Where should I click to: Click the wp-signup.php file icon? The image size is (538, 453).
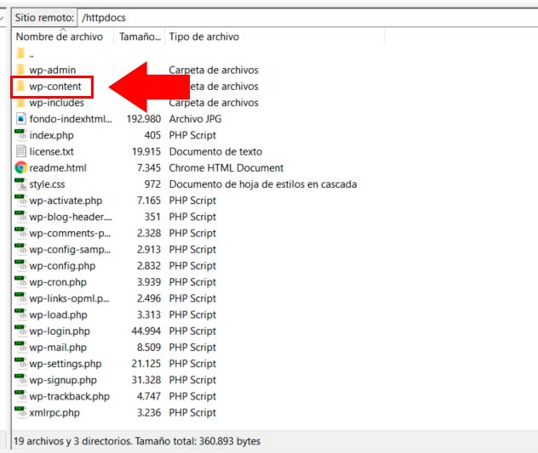(21, 380)
